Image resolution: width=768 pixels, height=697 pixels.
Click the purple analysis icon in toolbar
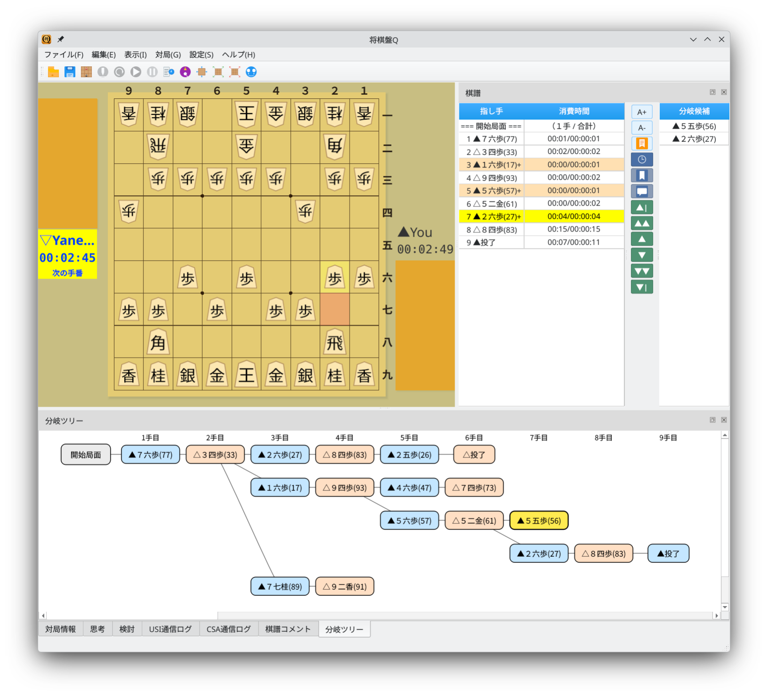coord(185,72)
